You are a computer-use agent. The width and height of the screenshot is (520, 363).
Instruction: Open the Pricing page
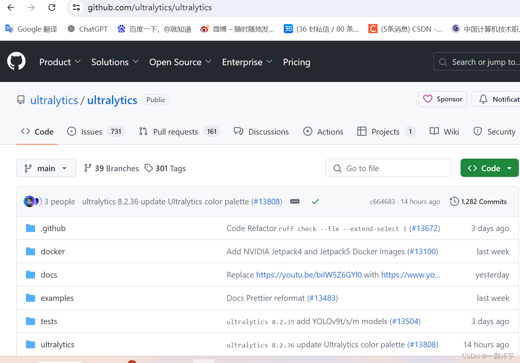(x=296, y=62)
